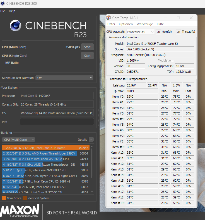Open the Optionen menu in Core Temp

tap(126, 24)
